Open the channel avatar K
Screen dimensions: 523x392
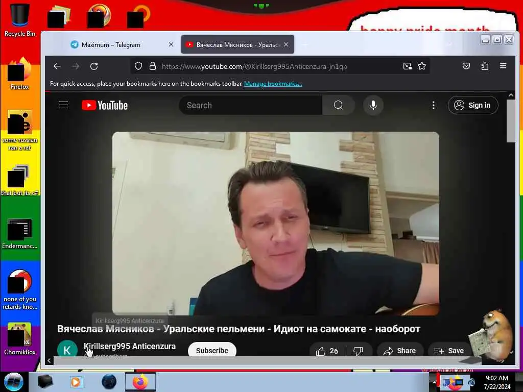click(67, 349)
